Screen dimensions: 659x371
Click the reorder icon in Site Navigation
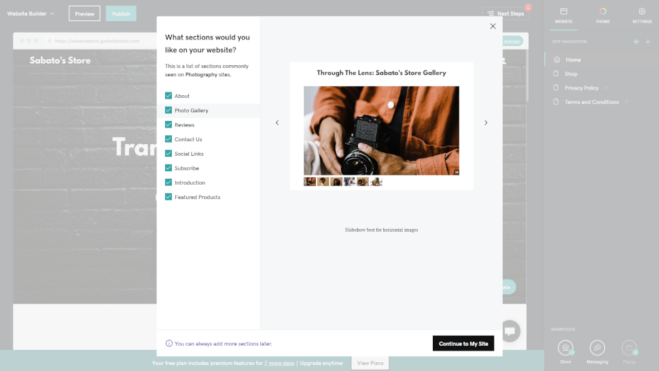coord(636,41)
